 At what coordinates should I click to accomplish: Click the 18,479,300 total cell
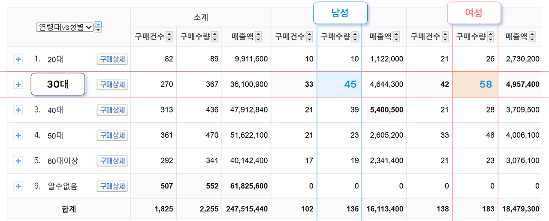(520, 209)
